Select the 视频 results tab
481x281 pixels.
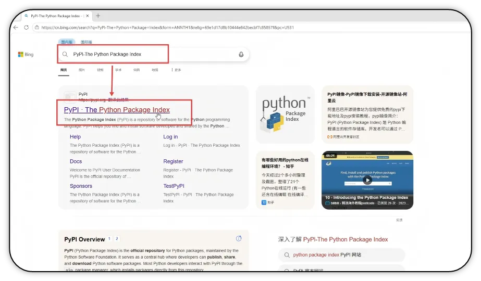[x=100, y=70]
